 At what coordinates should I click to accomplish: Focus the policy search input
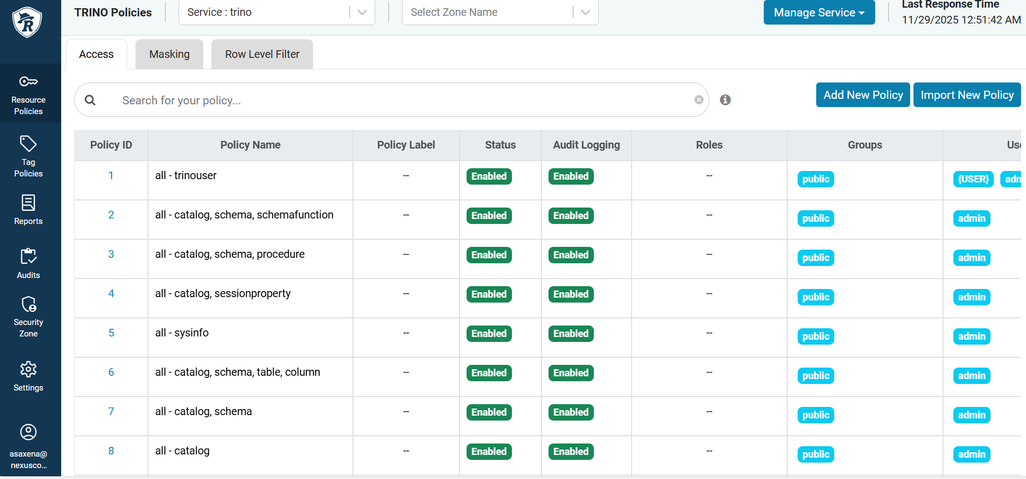(x=399, y=100)
